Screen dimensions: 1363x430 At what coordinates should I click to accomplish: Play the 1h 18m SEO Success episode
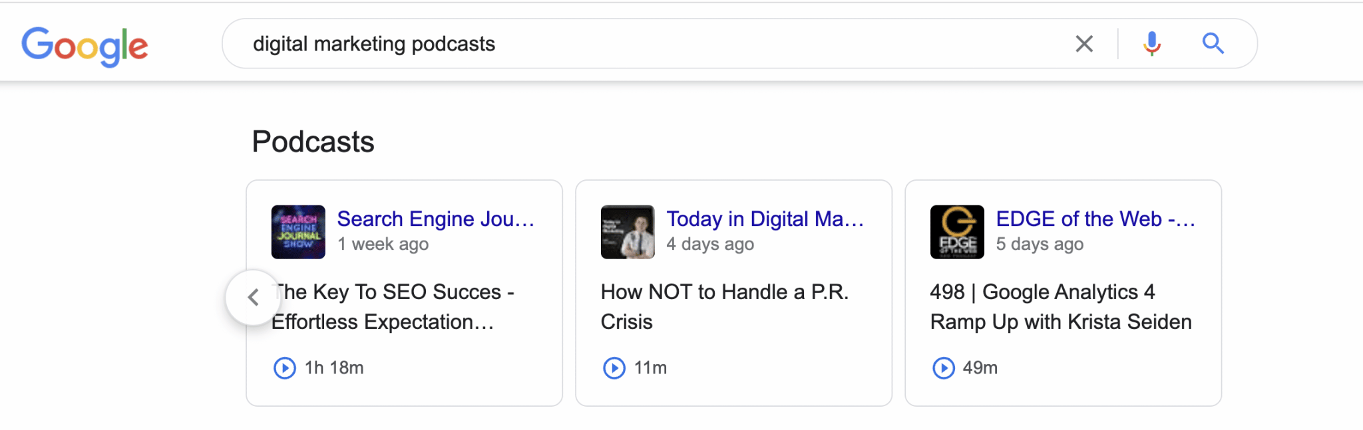[x=285, y=368]
